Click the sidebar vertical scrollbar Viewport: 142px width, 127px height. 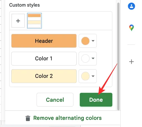118,57
